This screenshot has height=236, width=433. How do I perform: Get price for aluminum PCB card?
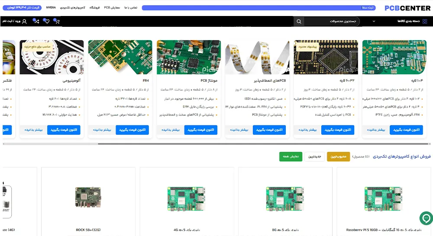(64, 130)
